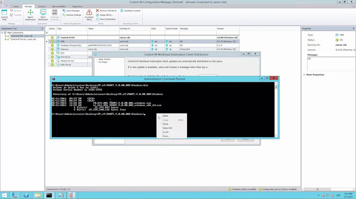Screen dimensions: 356x199
Task: Open the Command Prompt system menu icon
Action: tap(53, 79)
